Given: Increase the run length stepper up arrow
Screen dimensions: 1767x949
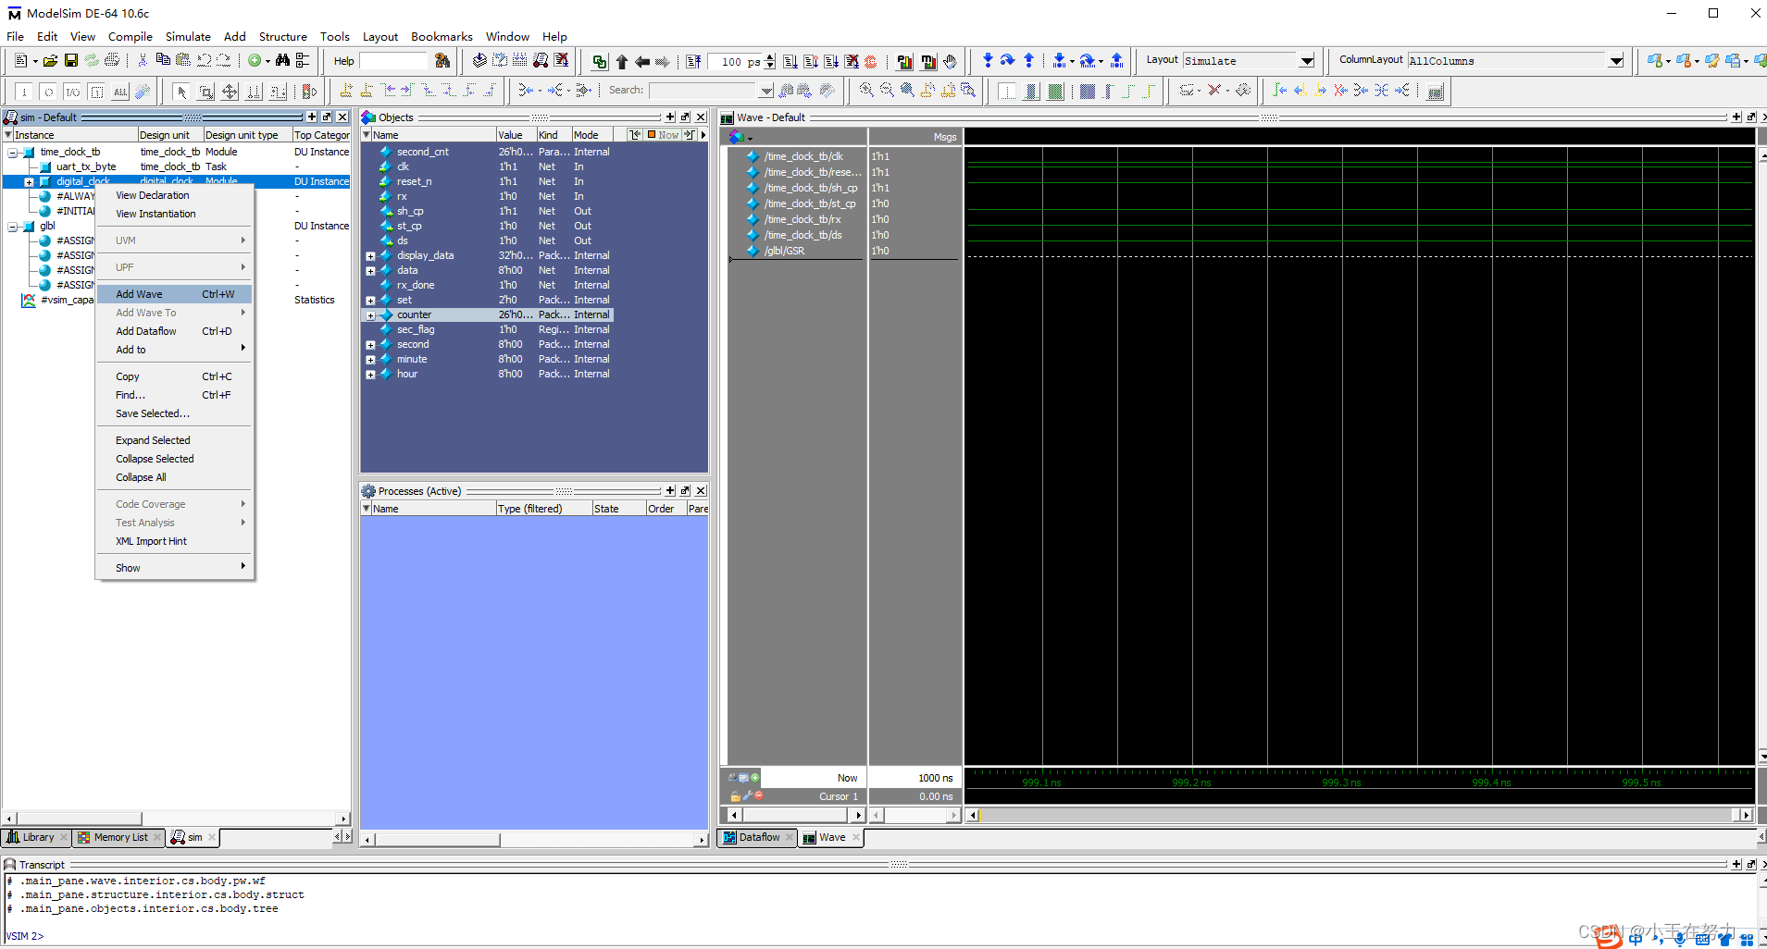Looking at the screenshot, I should [x=770, y=57].
